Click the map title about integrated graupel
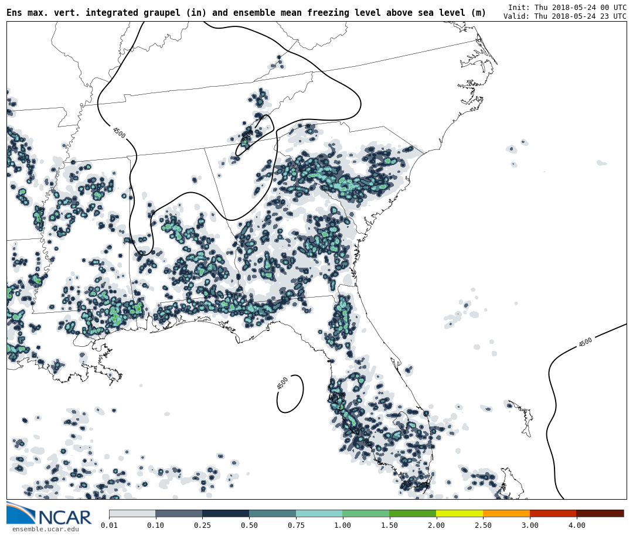The height and width of the screenshot is (536, 633). point(246,13)
